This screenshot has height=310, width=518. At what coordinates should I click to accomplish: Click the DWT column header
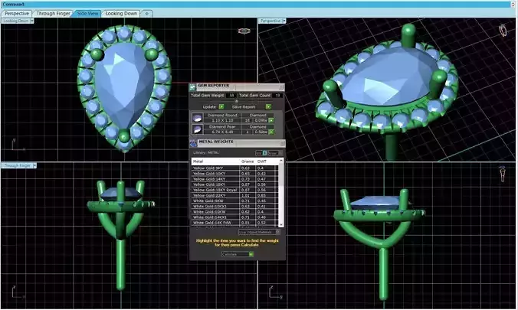tap(262, 162)
